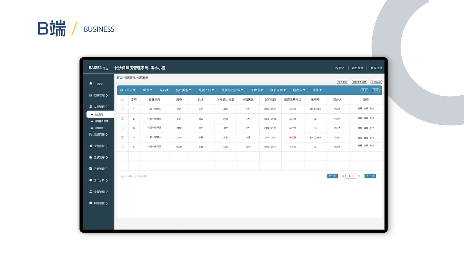Click the username zy1244
This screenshot has height=261, width=464.
[x=340, y=68]
